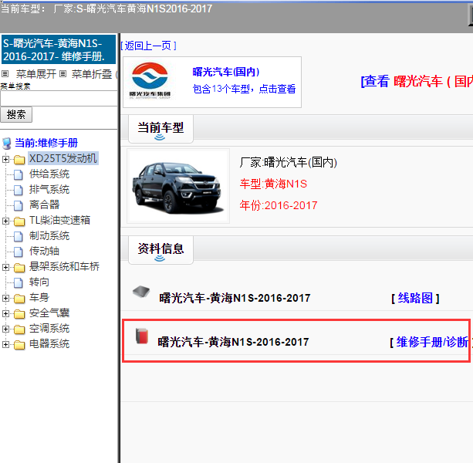Click the 离合器 document icon
Viewport: 473px width, 463px height.
[x=19, y=205]
